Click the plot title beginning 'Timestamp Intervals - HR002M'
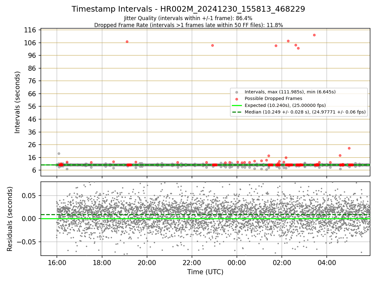 point(188,9)
